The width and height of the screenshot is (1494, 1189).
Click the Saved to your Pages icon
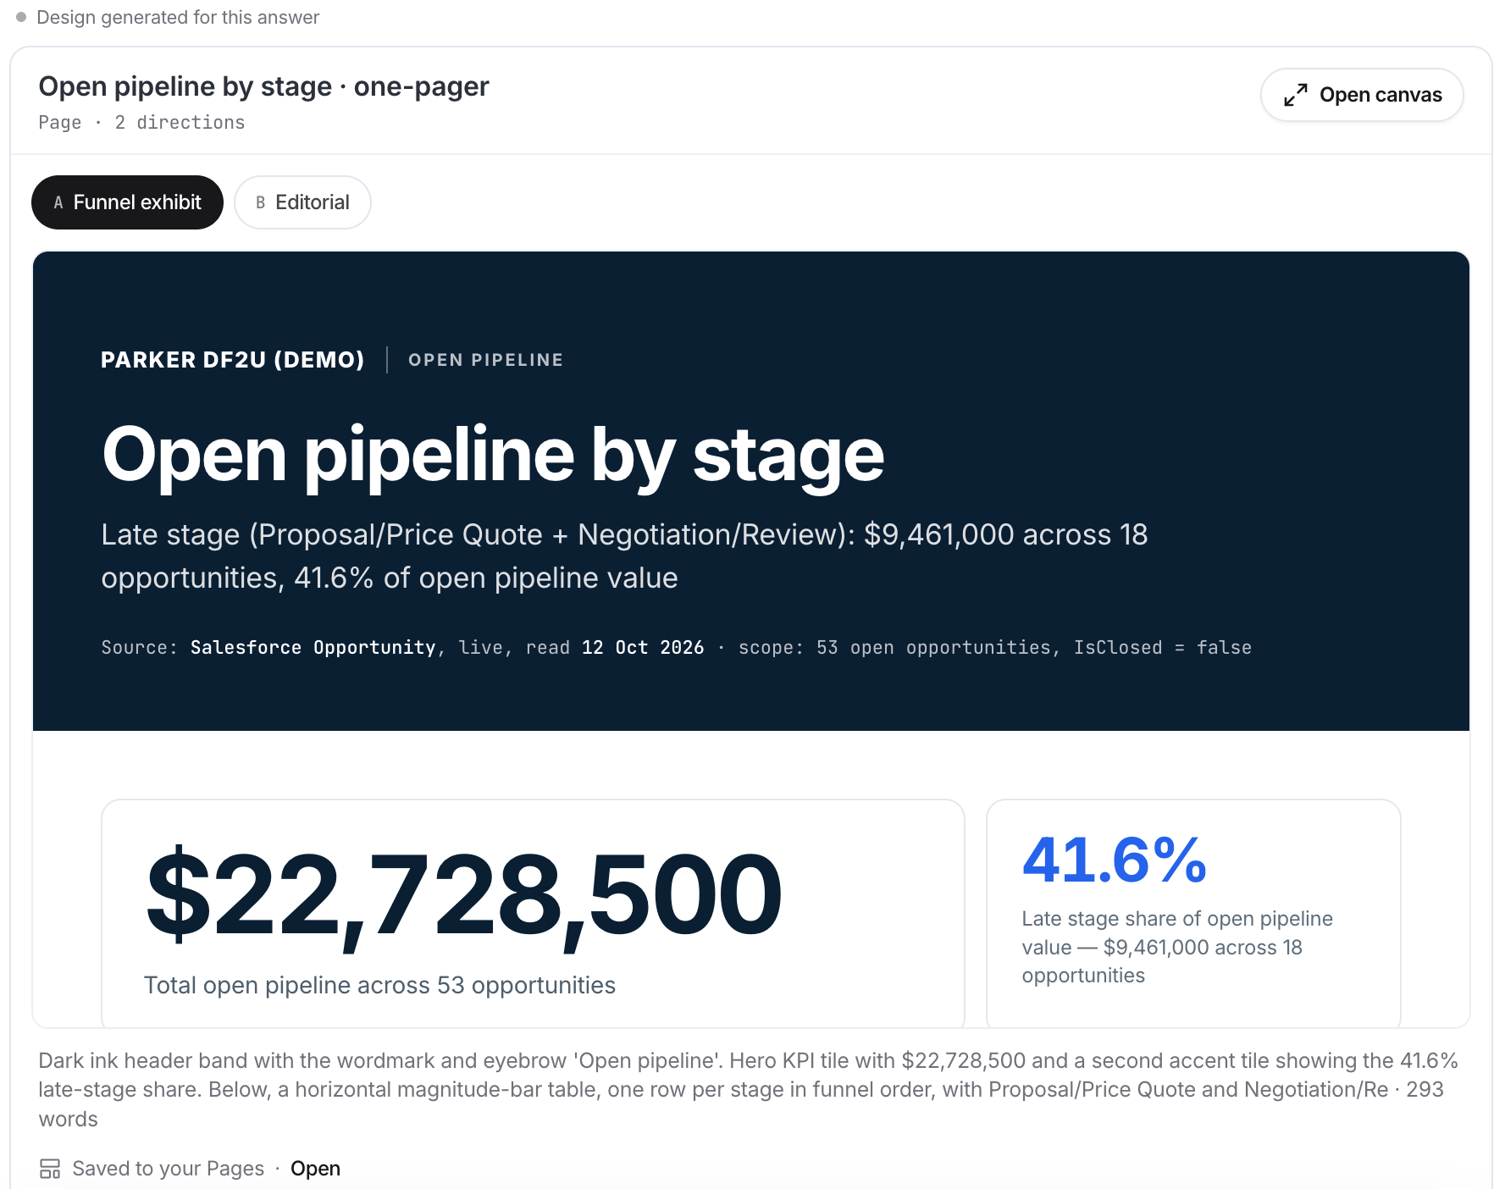pos(50,1169)
